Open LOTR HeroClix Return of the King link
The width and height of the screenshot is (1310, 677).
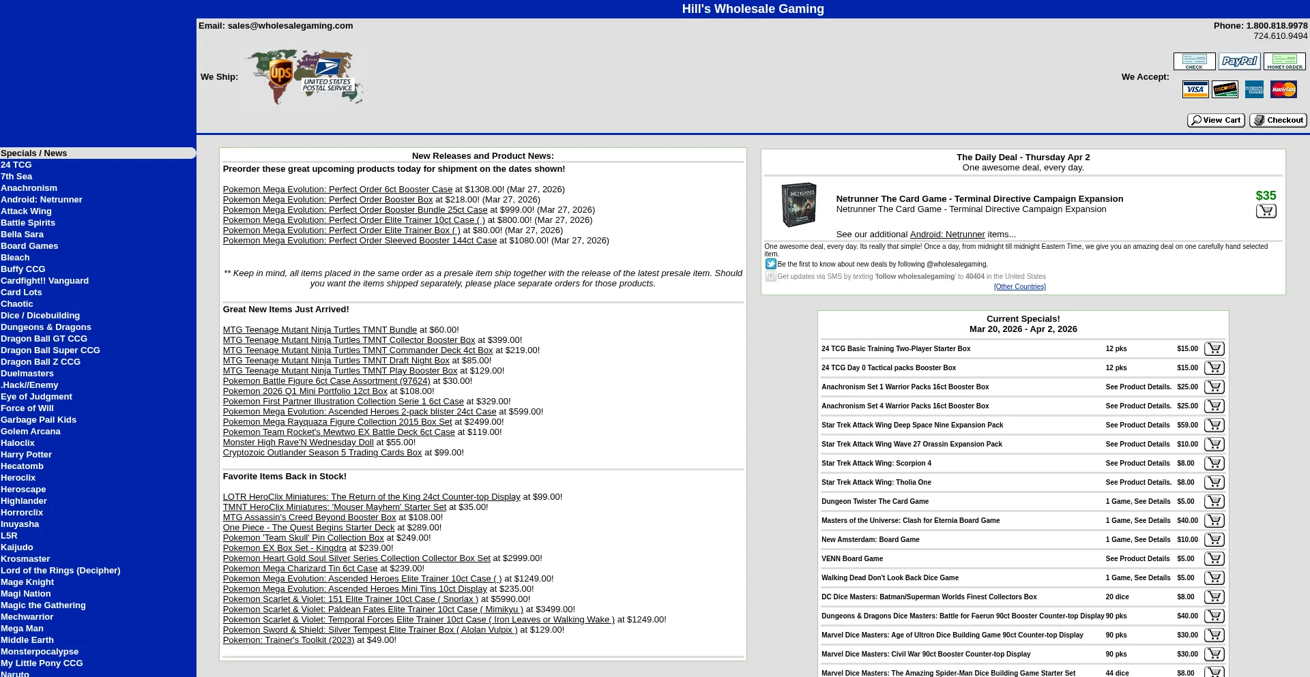372,497
